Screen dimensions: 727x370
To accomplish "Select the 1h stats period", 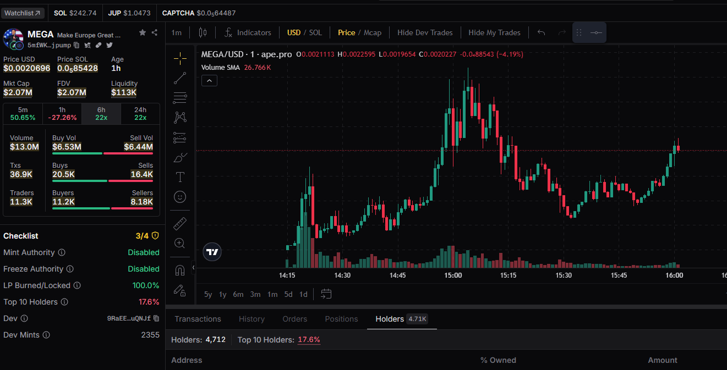I will [62, 113].
